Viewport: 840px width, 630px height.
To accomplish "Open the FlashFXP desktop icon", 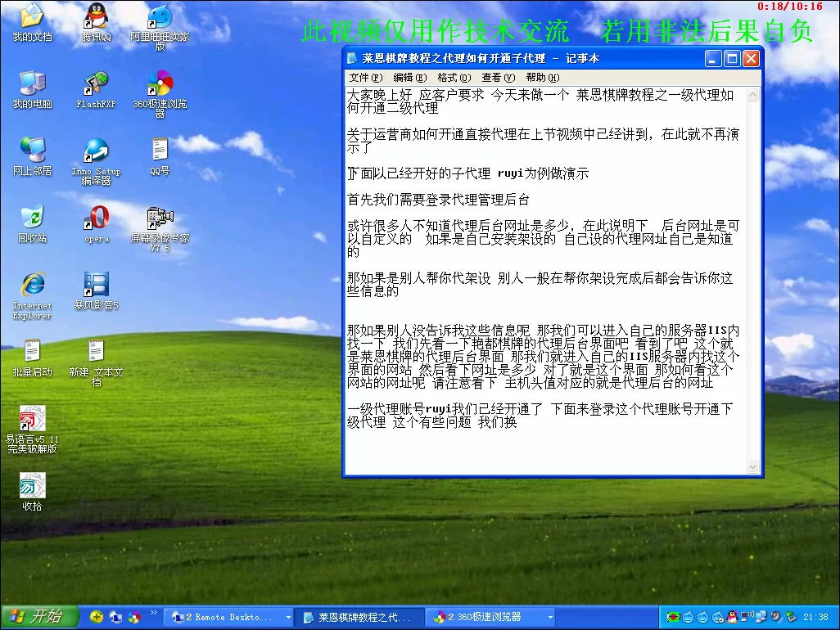I will coord(96,84).
